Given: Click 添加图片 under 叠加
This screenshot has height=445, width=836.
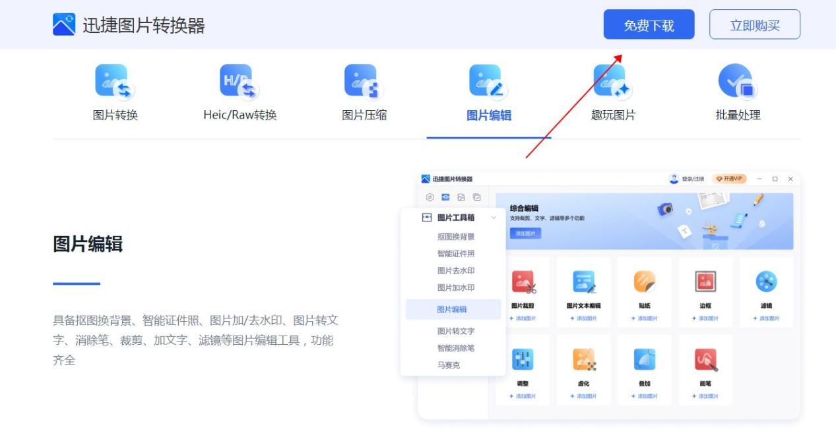Looking at the screenshot, I should [x=645, y=396].
